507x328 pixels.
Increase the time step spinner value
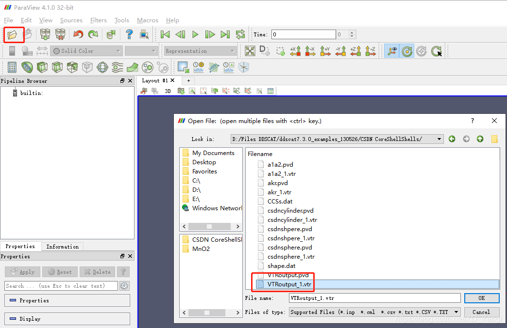(352, 32)
